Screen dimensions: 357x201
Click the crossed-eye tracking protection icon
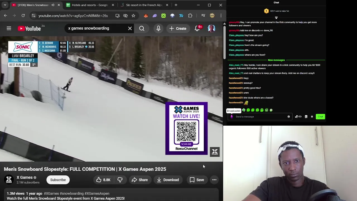tap(126, 16)
